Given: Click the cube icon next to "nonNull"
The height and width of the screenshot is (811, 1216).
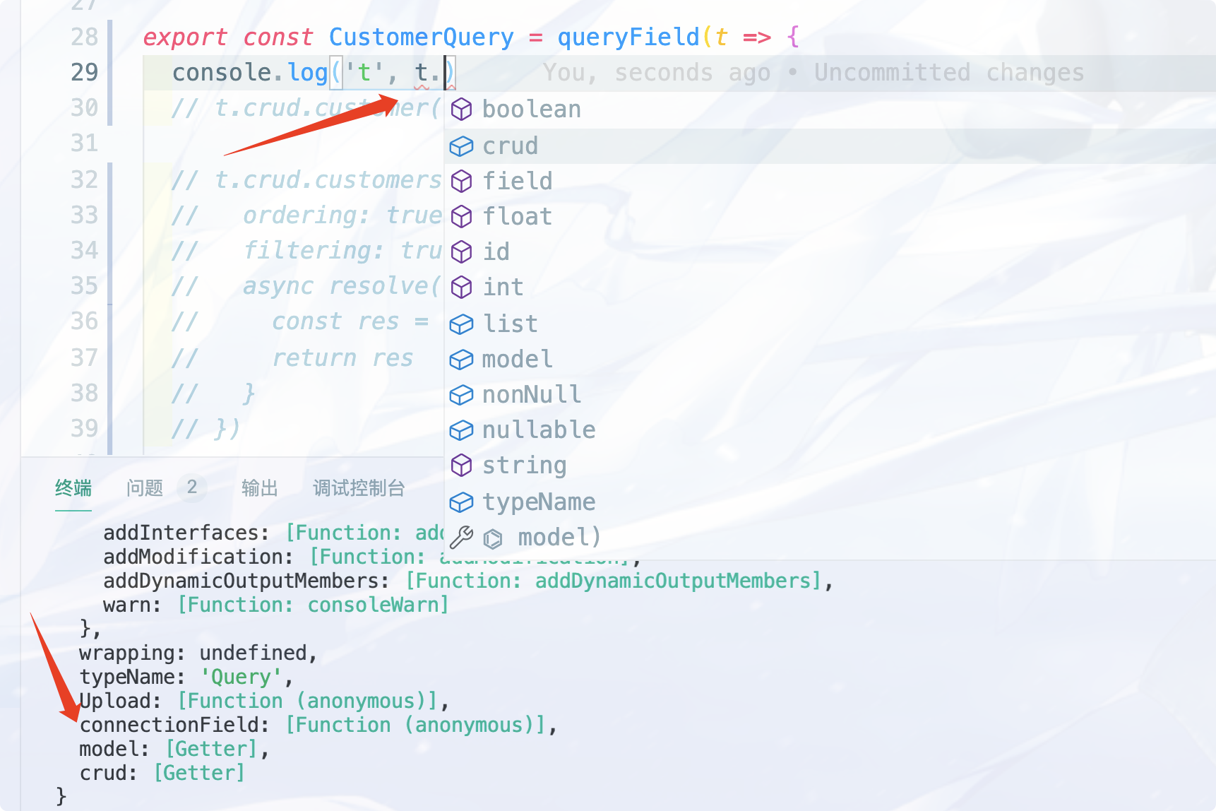Looking at the screenshot, I should (462, 394).
